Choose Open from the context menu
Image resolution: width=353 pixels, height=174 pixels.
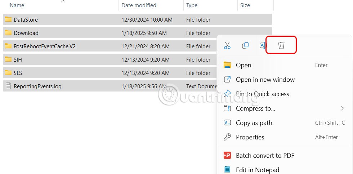243,65
